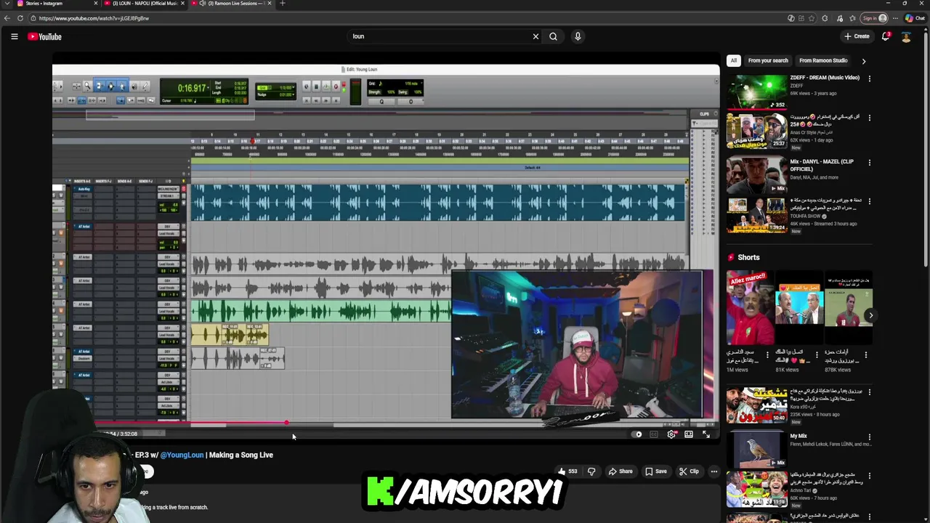Image resolution: width=930 pixels, height=523 pixels.
Task: Start voice search with the microphone icon
Action: pyautogui.click(x=578, y=36)
